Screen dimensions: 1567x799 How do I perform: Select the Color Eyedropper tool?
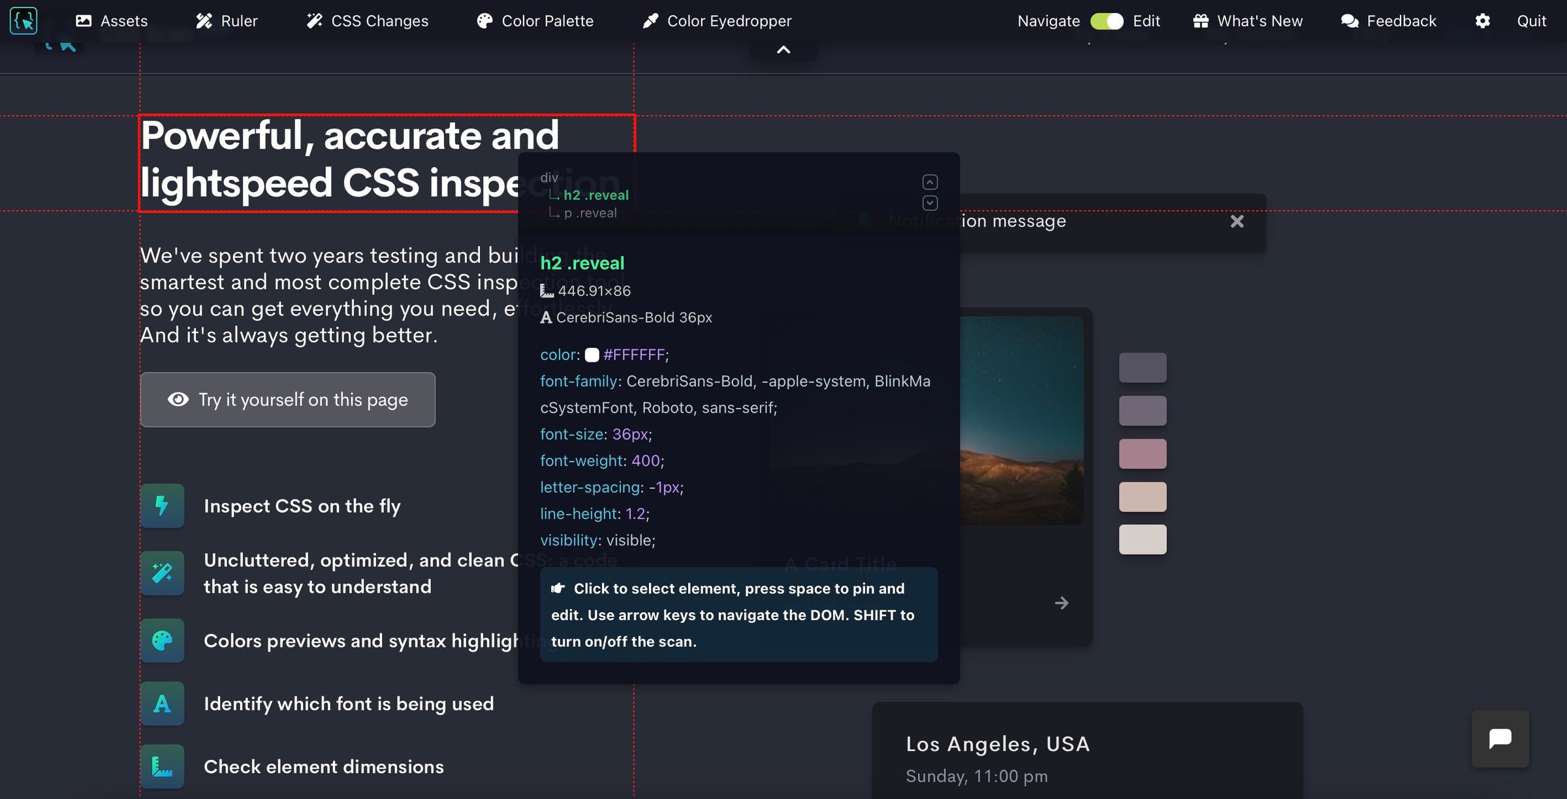(x=716, y=21)
